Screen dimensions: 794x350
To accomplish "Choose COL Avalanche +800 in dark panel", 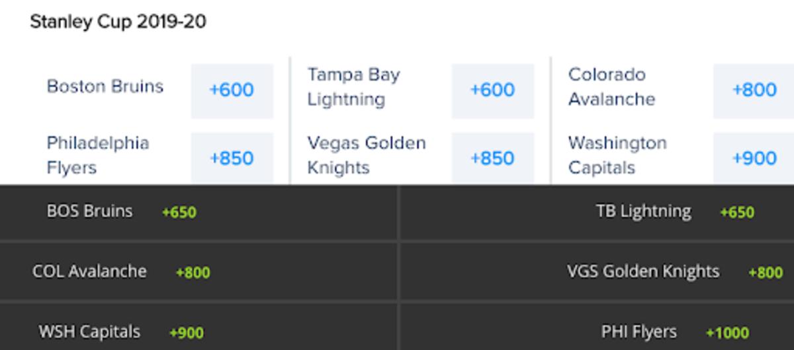I will (193, 273).
